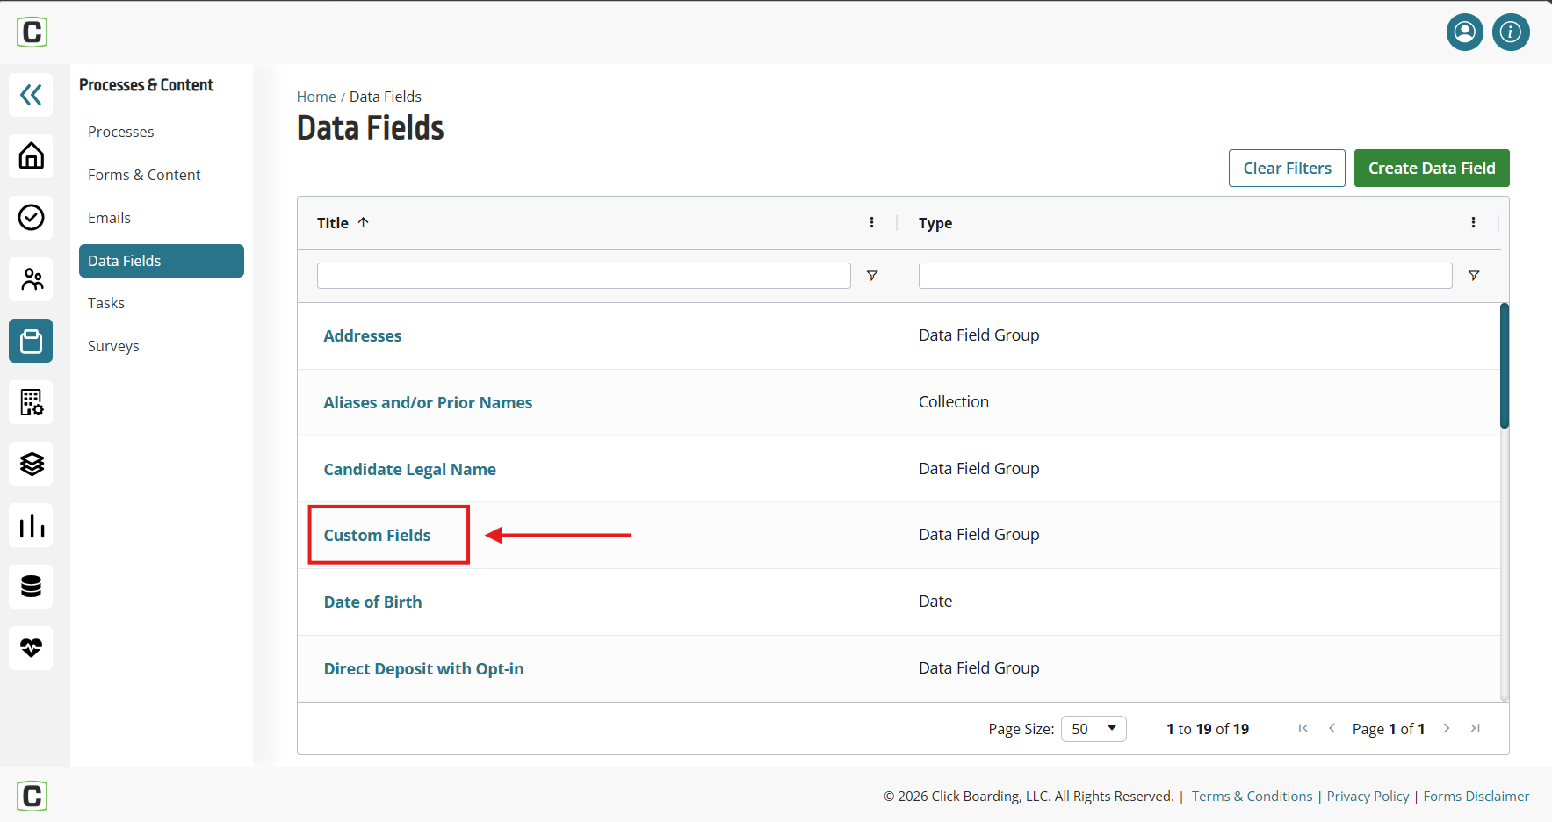Screen dimensions: 1552x822
Task: Click the Type column header
Action: (x=935, y=223)
